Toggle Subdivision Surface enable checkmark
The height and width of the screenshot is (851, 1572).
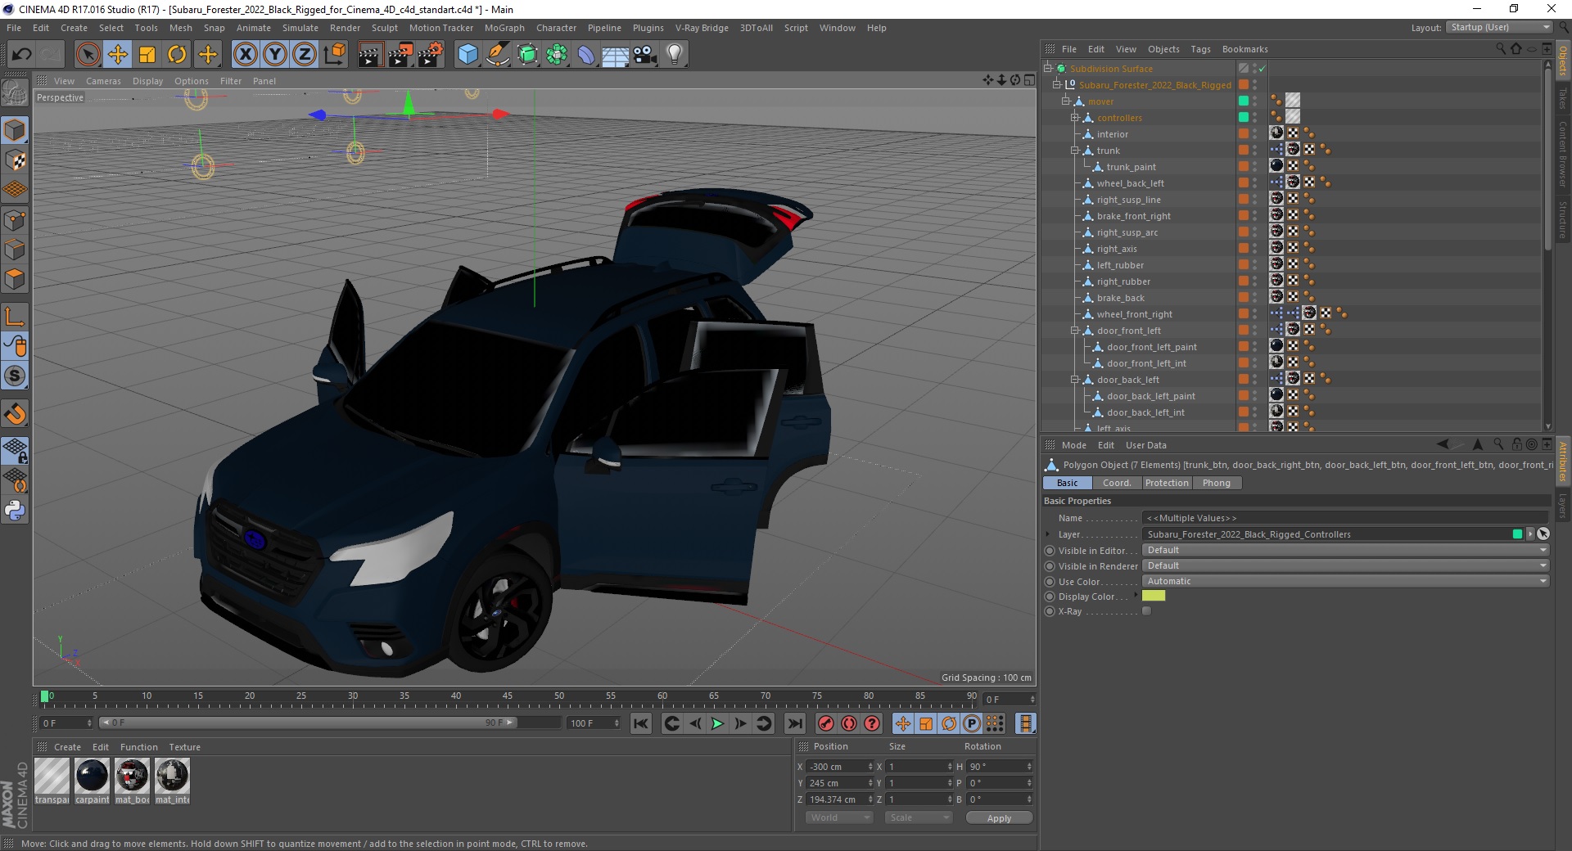[1262, 69]
